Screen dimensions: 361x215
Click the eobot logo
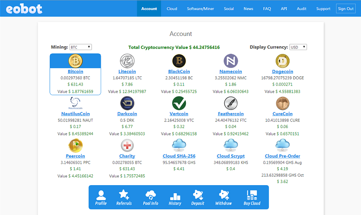(24, 9)
